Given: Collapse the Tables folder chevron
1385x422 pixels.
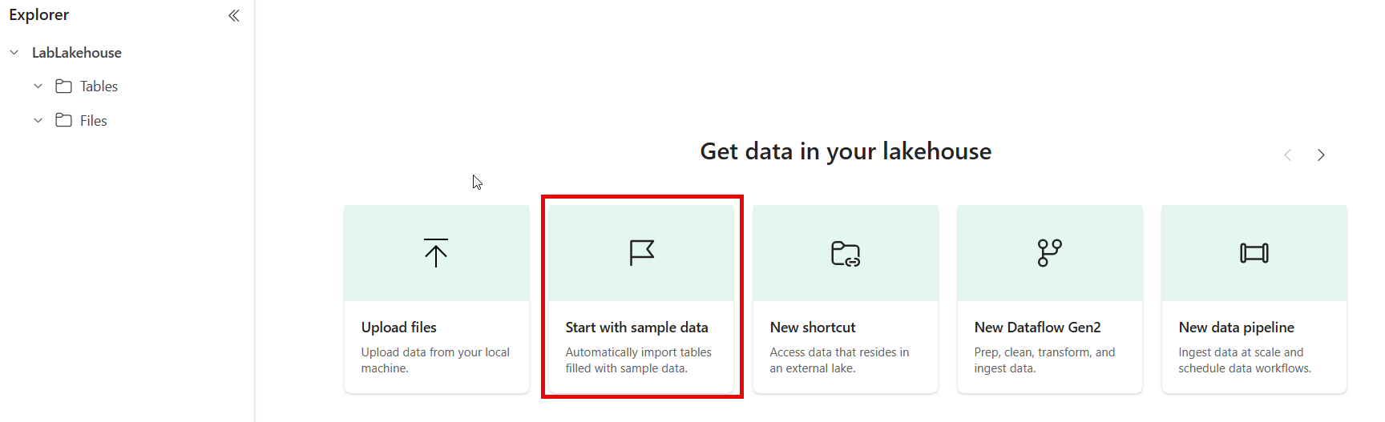Looking at the screenshot, I should (38, 86).
